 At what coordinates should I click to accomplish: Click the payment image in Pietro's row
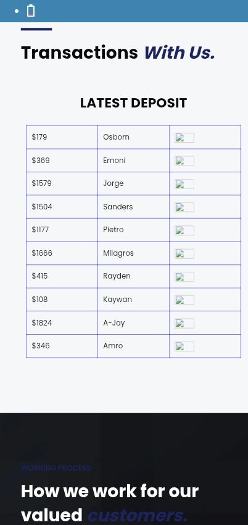tap(184, 230)
